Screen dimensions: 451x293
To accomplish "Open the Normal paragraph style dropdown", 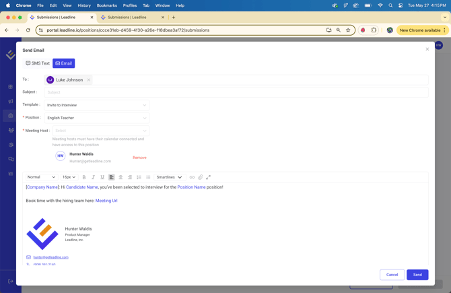I will pyautogui.click(x=42, y=177).
